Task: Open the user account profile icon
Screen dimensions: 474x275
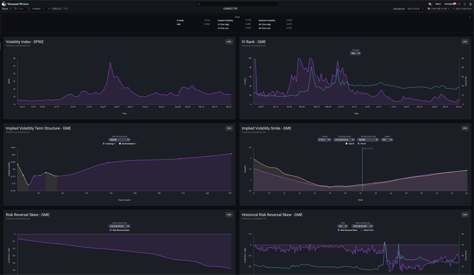Action: [470, 4]
